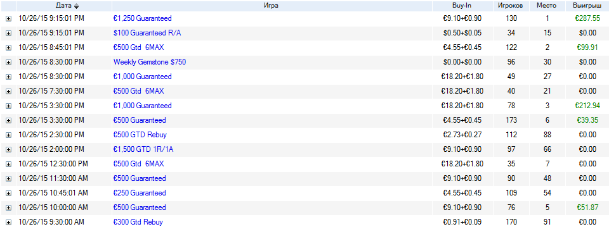Expand the €300 Gtd Rebuy row
The image size is (609, 229).
click(x=8, y=223)
